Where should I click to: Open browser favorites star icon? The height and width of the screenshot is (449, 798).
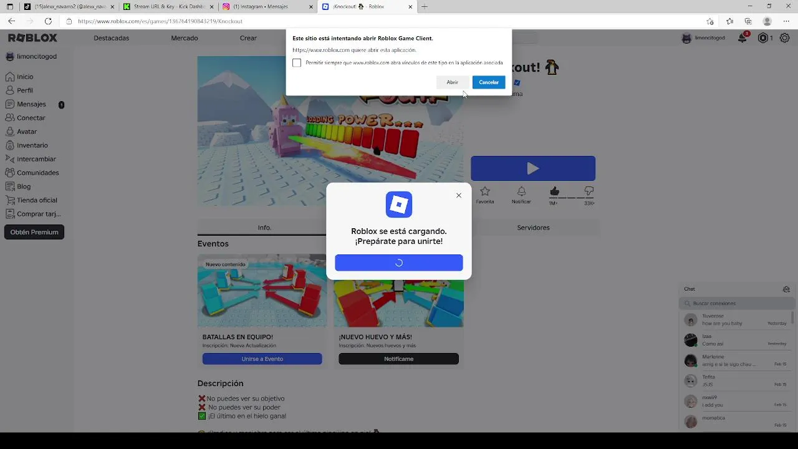(729, 21)
